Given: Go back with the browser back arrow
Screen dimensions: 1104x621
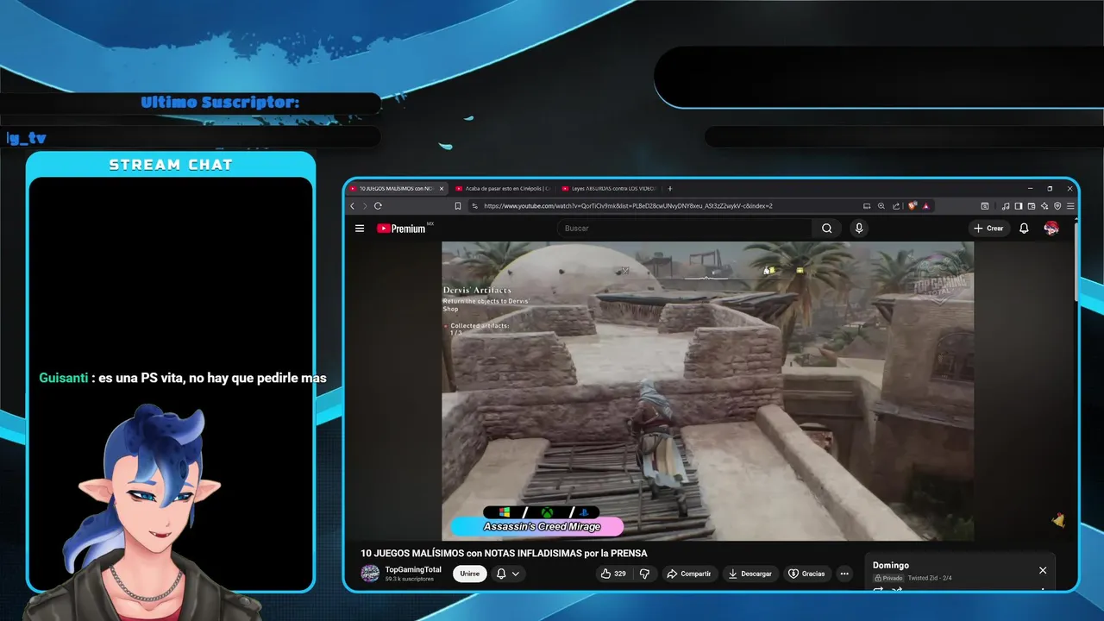Looking at the screenshot, I should (352, 206).
